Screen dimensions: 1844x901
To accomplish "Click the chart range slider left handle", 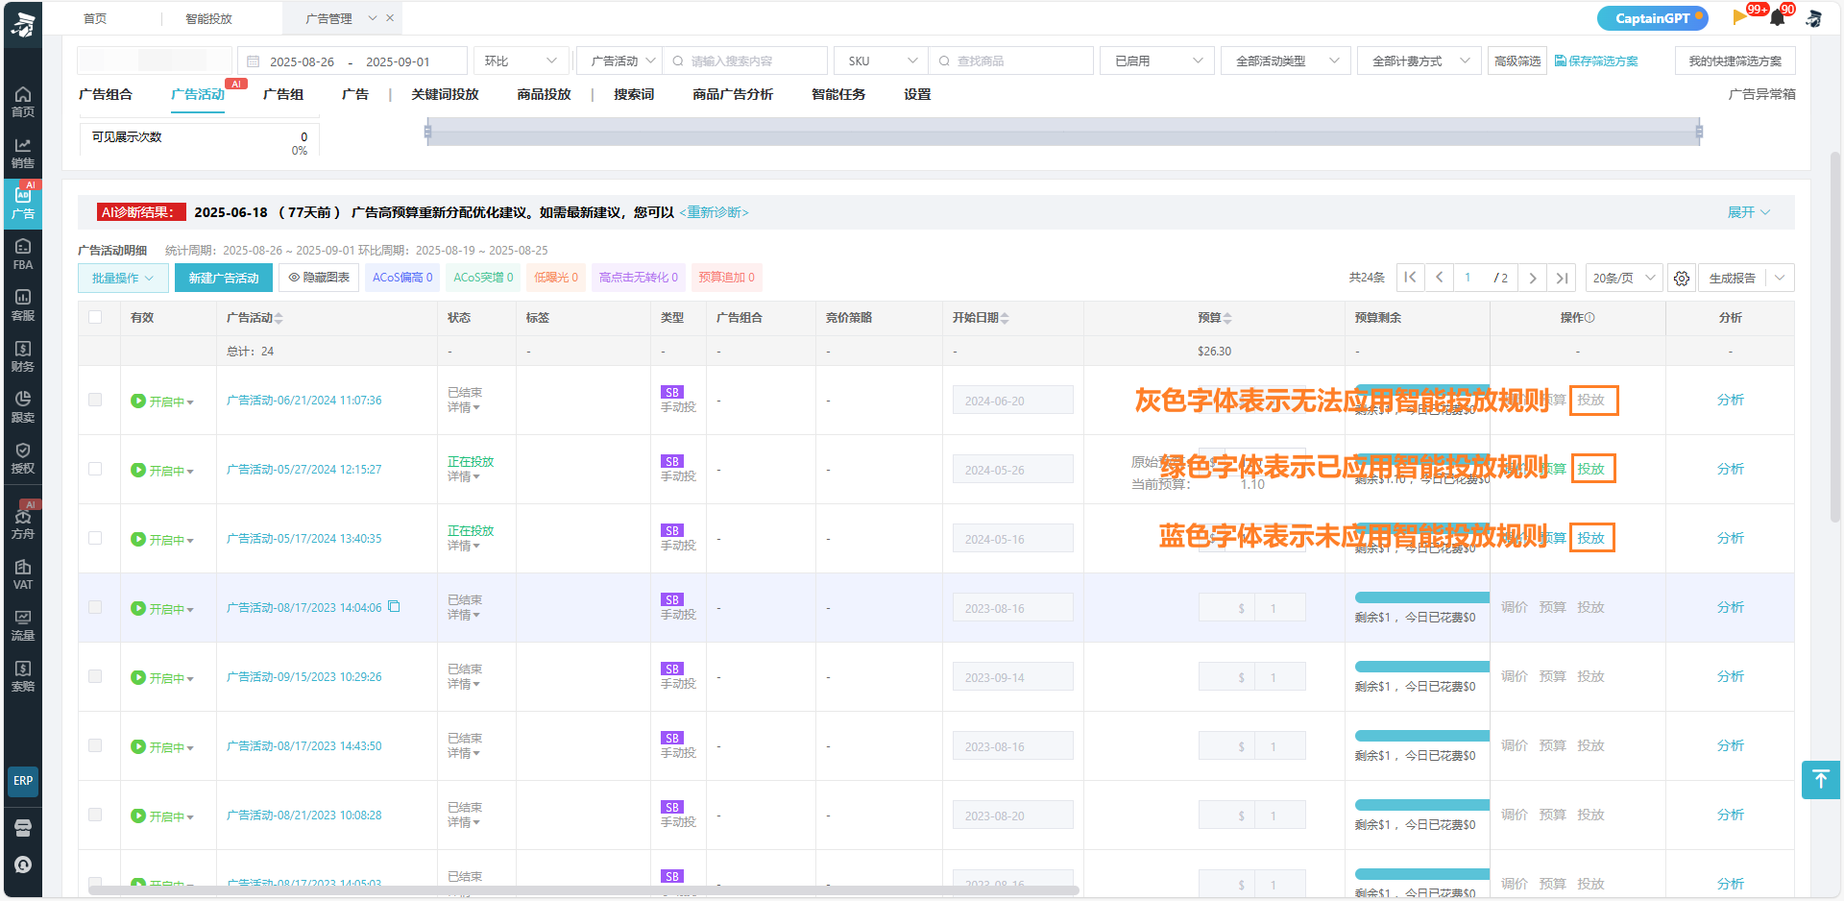I will 427,132.
